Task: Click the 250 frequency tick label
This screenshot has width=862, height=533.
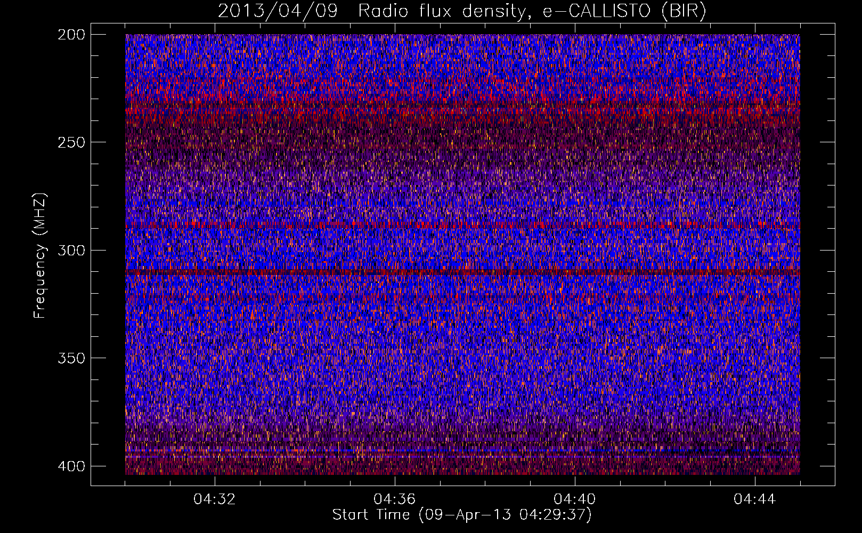Action: 71,142
